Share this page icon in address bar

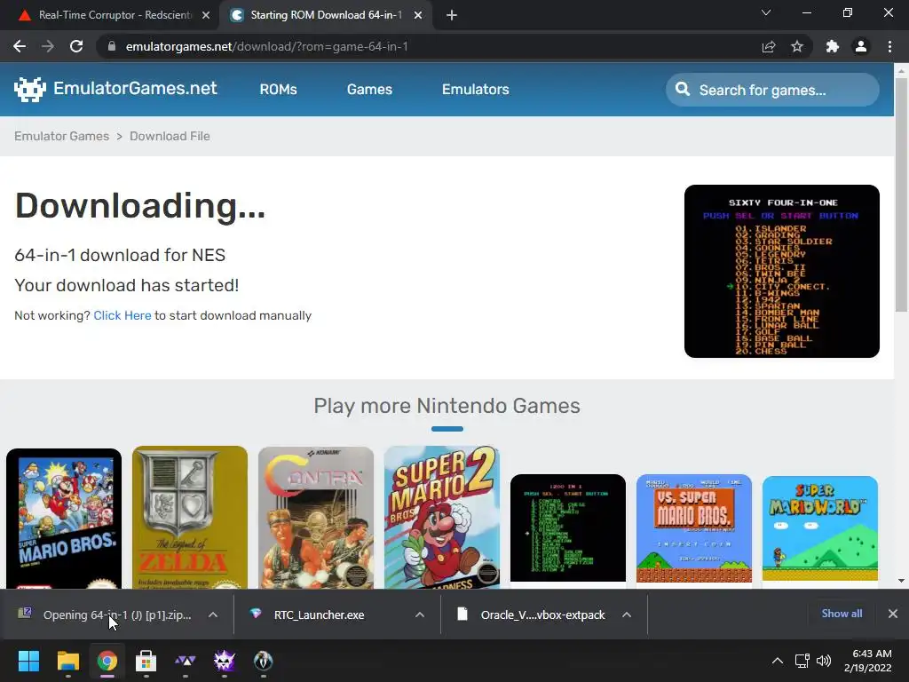[x=769, y=46]
